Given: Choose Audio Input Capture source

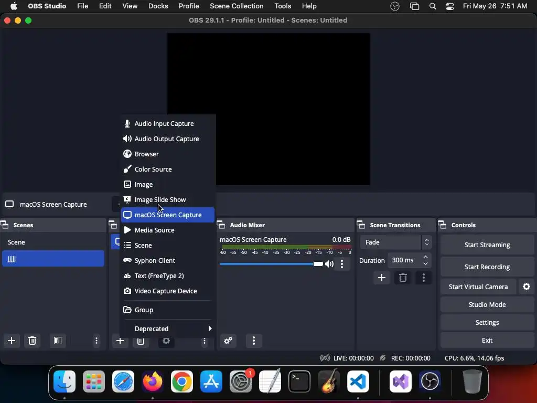Looking at the screenshot, I should 168,124.
